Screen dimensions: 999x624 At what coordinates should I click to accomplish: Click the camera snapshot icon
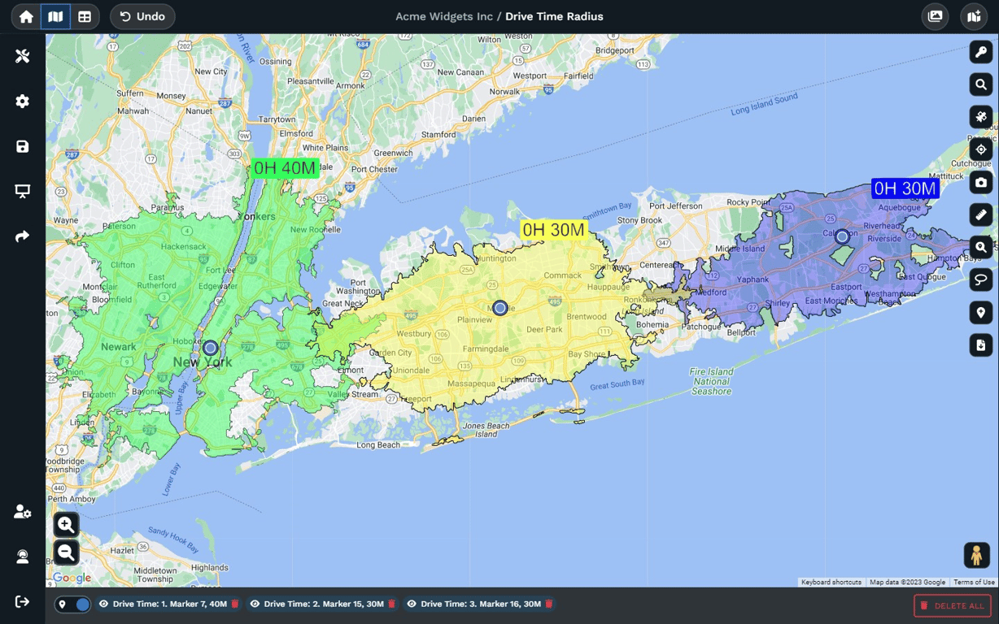click(x=981, y=182)
